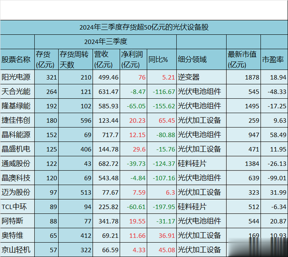Click revenue value 717.7
The image size is (288, 257).
(x=110, y=135)
